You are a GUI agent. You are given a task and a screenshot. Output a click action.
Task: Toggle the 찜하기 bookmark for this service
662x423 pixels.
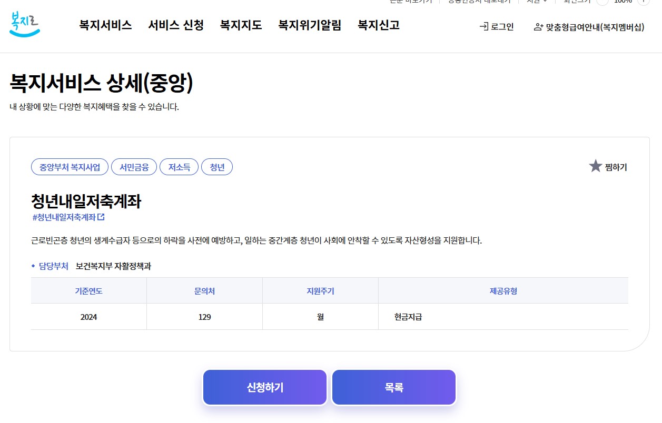tap(608, 166)
